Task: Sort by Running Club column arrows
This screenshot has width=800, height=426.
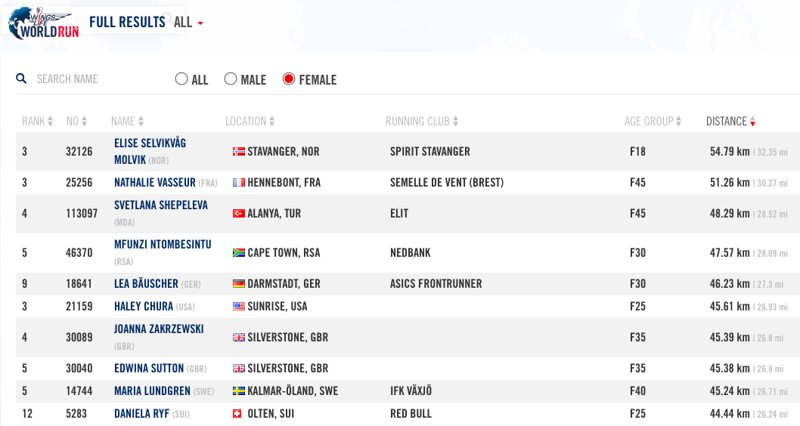Action: click(x=455, y=122)
